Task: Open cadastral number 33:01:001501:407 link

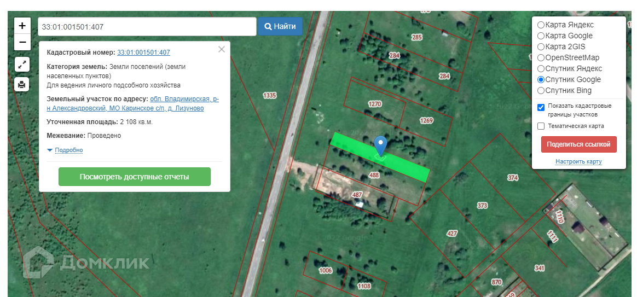Action: pos(144,53)
